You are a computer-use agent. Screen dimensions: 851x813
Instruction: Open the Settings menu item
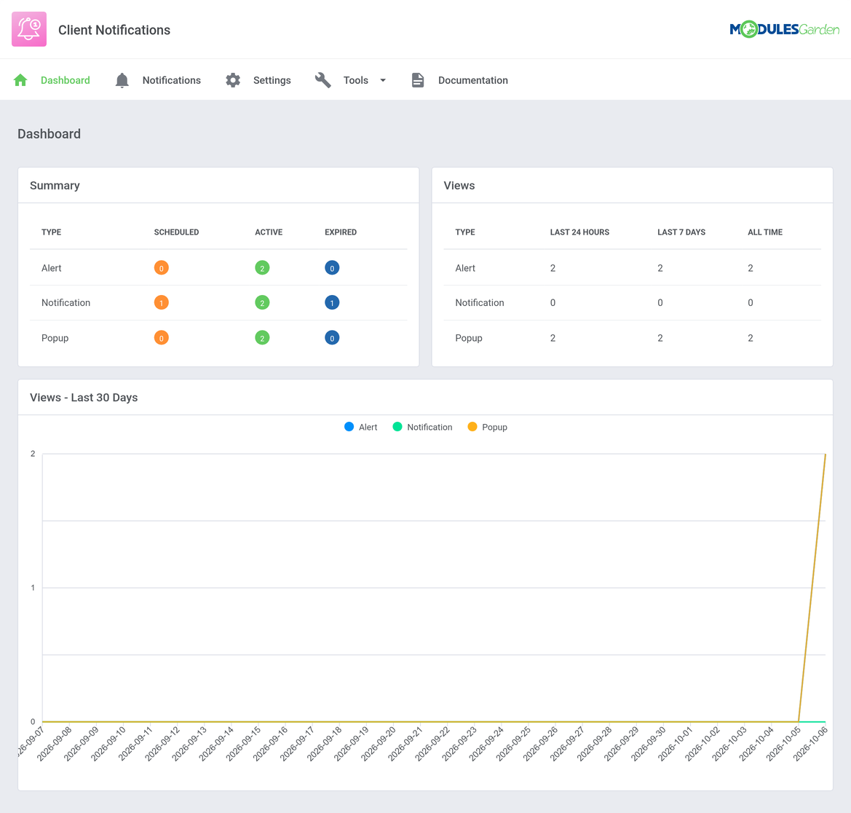pyautogui.click(x=272, y=80)
